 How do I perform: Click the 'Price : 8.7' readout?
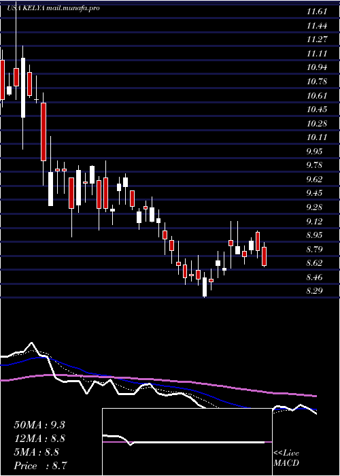pyautogui.click(x=40, y=466)
